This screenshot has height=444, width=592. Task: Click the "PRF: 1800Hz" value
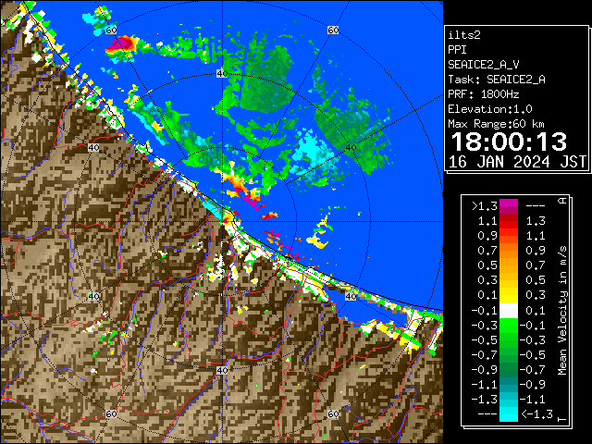tap(483, 94)
